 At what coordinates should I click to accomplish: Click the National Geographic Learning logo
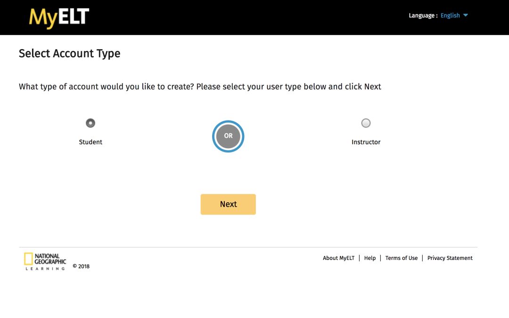tap(45, 261)
